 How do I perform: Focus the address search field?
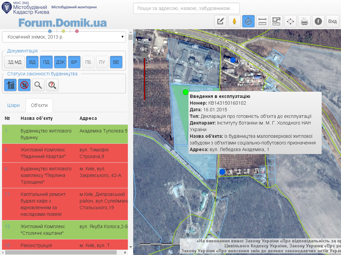coord(186,8)
